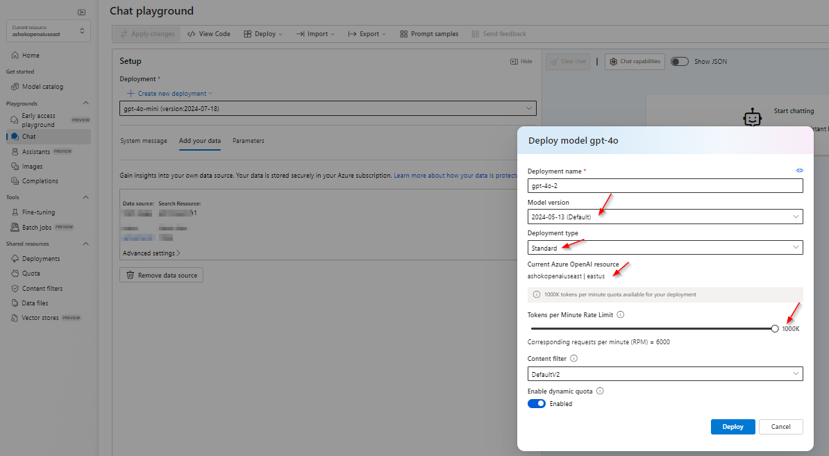
Task: Switch to Add your data tab
Action: (x=200, y=141)
